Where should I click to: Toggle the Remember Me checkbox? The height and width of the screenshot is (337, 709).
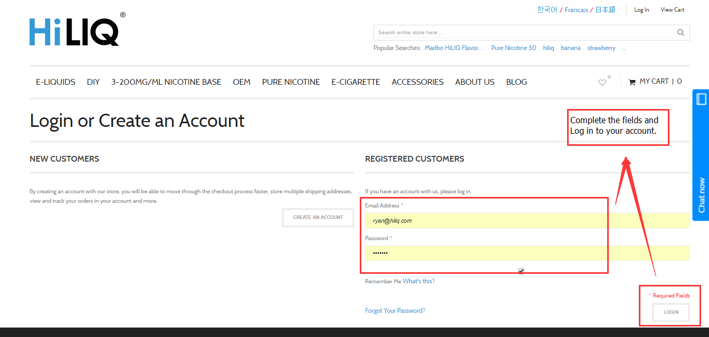521,271
